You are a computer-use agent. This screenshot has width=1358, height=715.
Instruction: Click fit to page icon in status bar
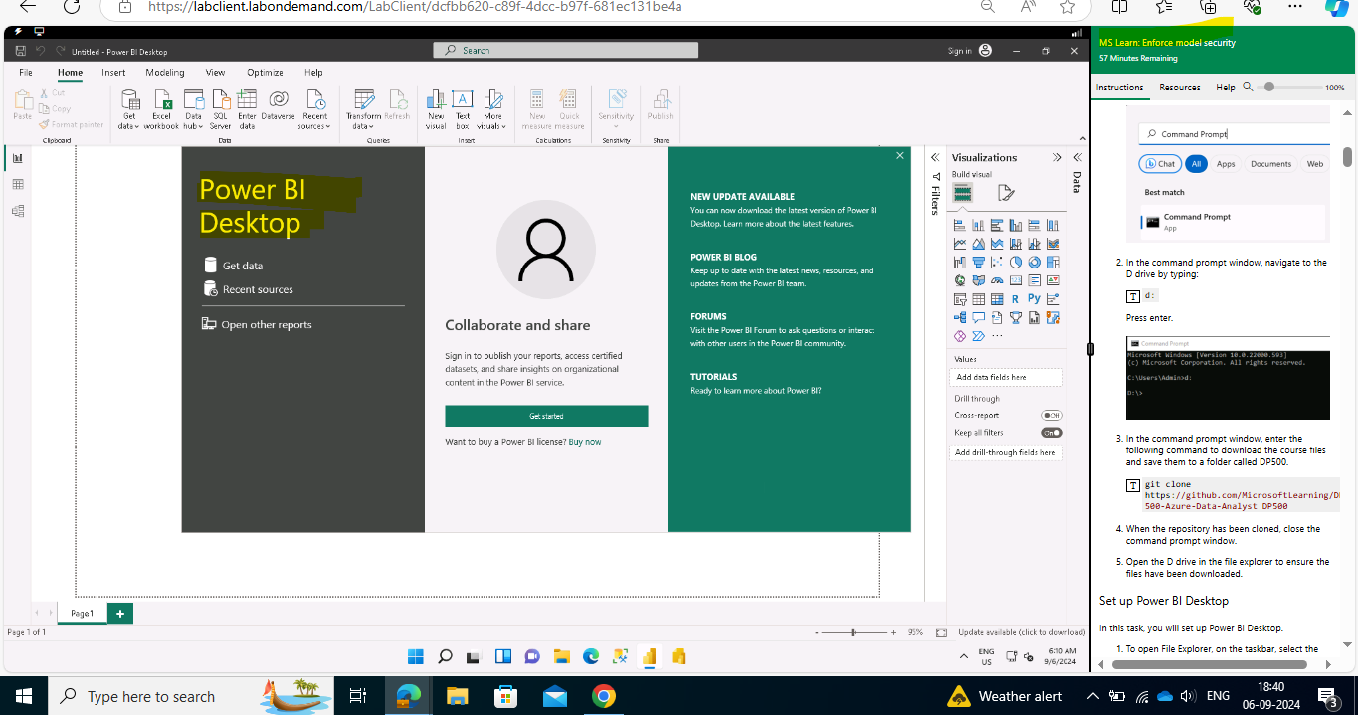941,632
